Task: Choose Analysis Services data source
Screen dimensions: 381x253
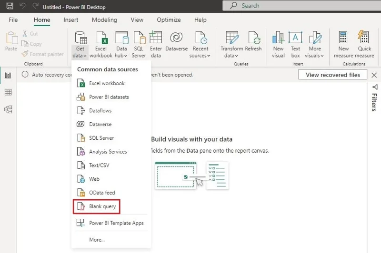Action: pyautogui.click(x=111, y=152)
